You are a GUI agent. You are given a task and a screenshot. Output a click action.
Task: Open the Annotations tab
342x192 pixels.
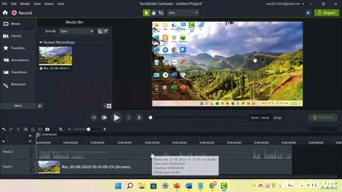(18, 60)
